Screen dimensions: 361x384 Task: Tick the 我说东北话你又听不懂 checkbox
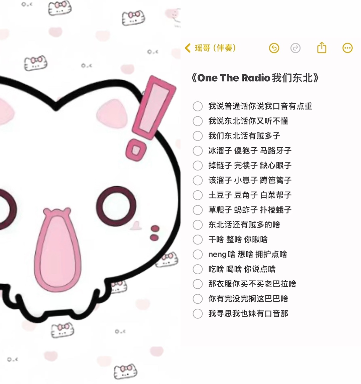[x=198, y=121]
